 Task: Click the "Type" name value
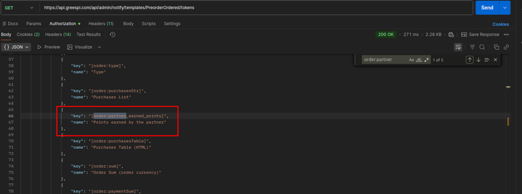[98, 72]
